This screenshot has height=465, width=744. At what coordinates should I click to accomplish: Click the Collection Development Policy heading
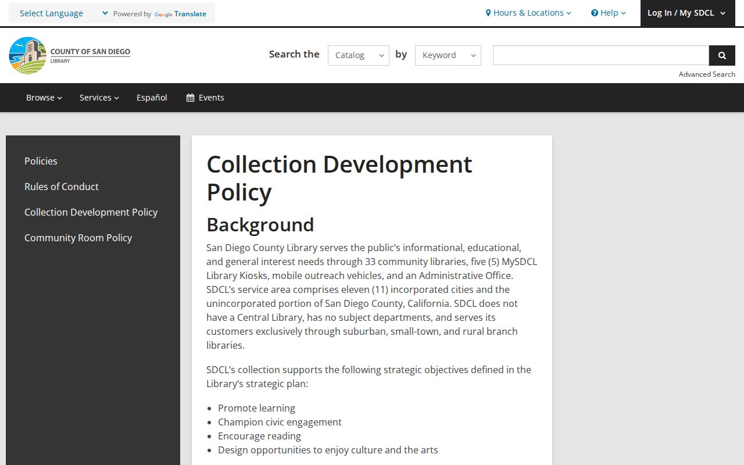pyautogui.click(x=339, y=178)
